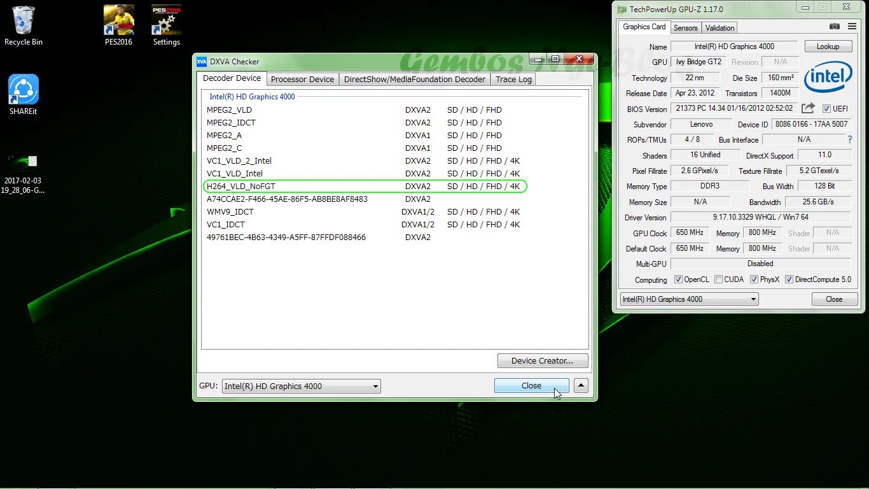
Task: Open the Trace Log tab
Action: tap(513, 80)
